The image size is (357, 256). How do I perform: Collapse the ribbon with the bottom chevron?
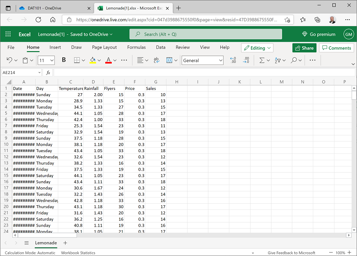pos(353,64)
